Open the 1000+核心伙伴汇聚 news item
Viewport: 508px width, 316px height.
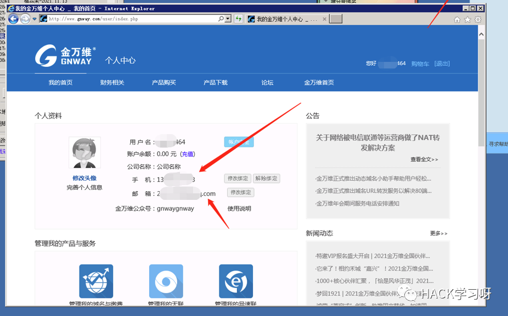coord(374,281)
